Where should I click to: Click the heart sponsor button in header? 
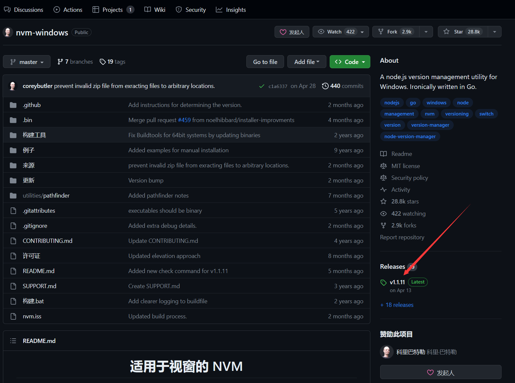tap(292, 32)
